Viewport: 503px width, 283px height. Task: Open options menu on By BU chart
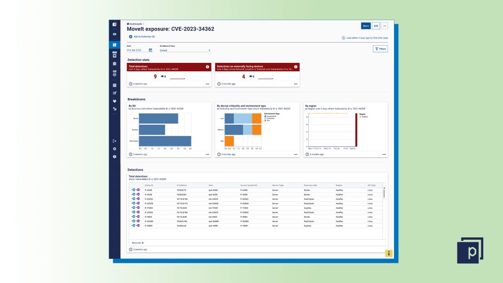207,155
